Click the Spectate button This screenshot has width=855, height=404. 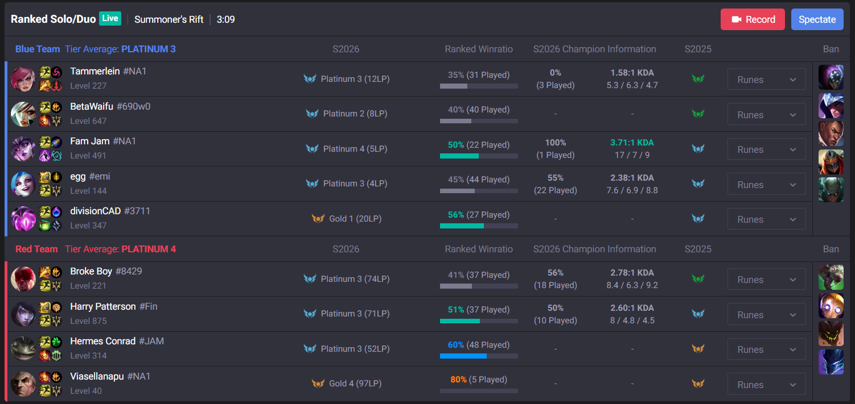click(x=817, y=19)
